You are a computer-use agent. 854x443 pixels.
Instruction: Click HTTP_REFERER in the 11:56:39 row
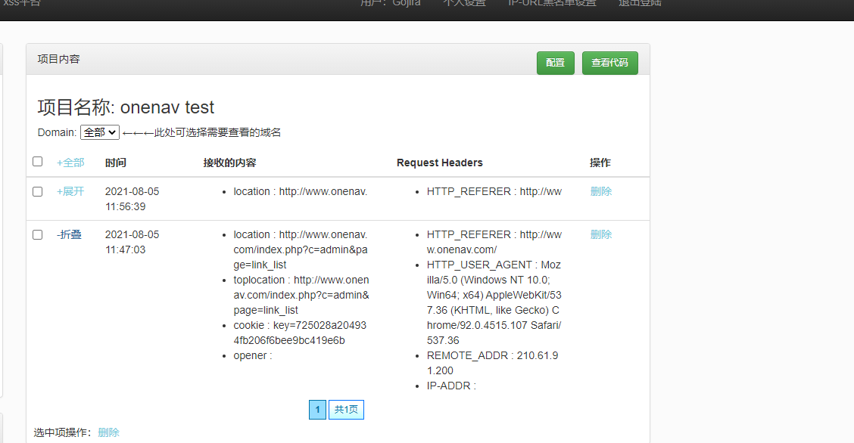(x=494, y=191)
